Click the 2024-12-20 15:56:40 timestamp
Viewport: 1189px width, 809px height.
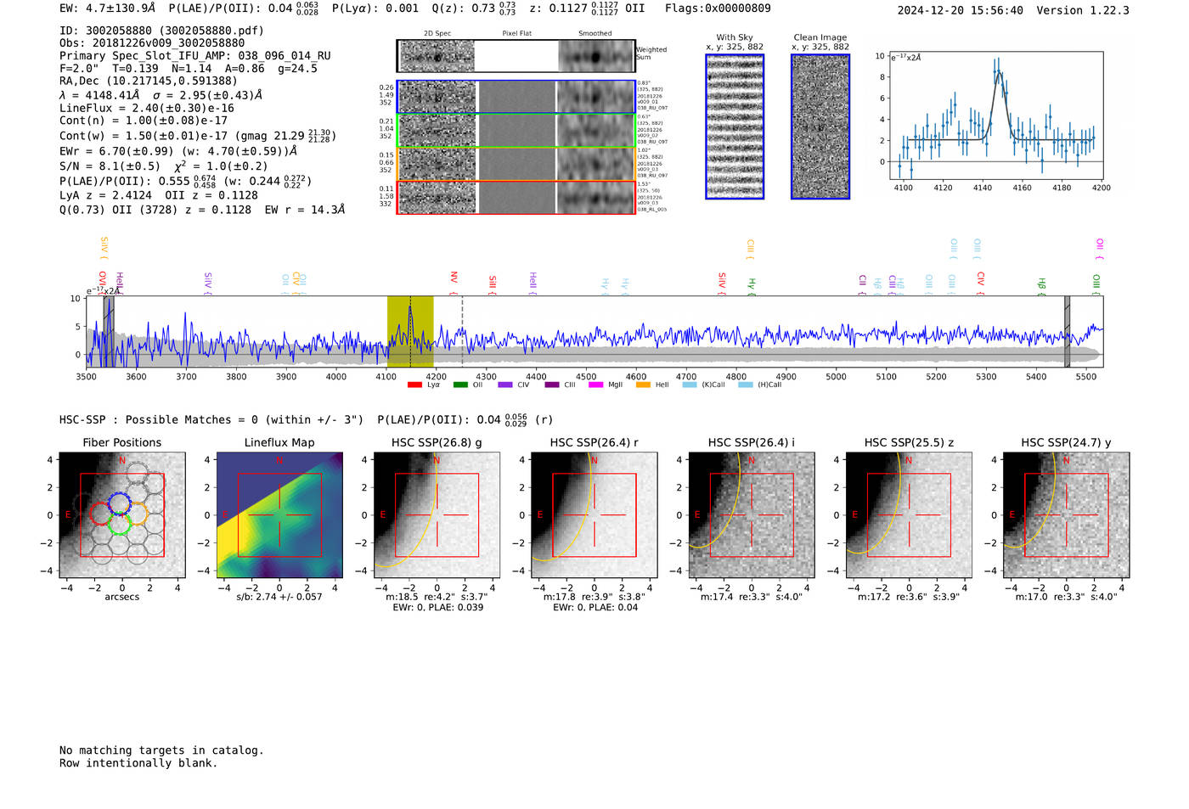[960, 10]
